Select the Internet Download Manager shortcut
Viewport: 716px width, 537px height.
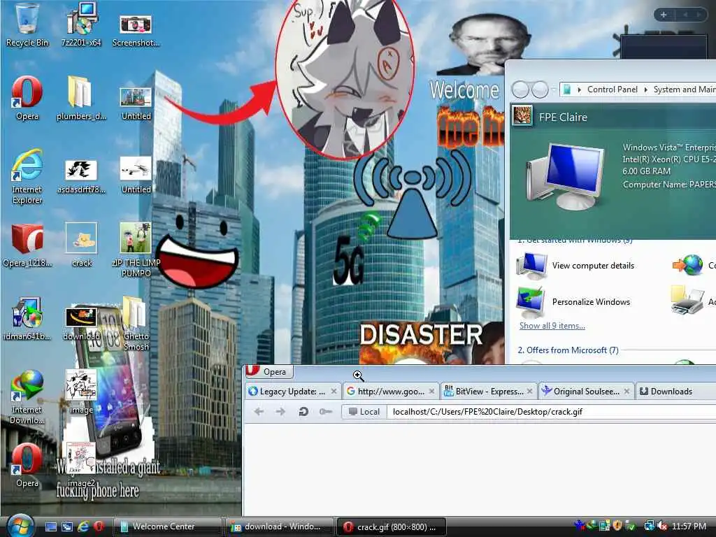point(27,397)
